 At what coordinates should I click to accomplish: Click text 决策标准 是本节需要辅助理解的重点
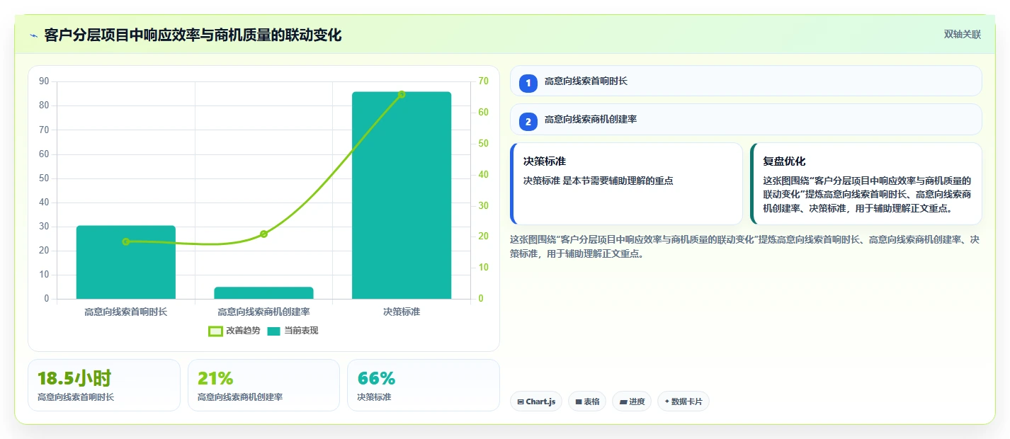(x=598, y=181)
